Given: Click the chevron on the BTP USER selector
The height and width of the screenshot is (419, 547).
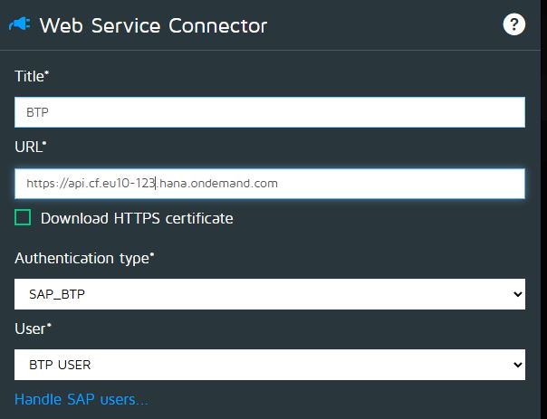Looking at the screenshot, I should pos(517,366).
